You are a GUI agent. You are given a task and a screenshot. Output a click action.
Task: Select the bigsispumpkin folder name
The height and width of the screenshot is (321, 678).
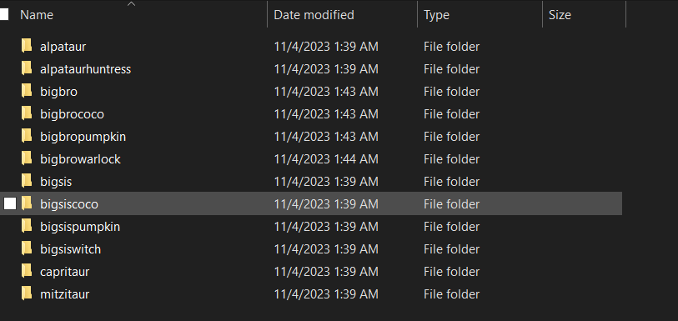[80, 227]
